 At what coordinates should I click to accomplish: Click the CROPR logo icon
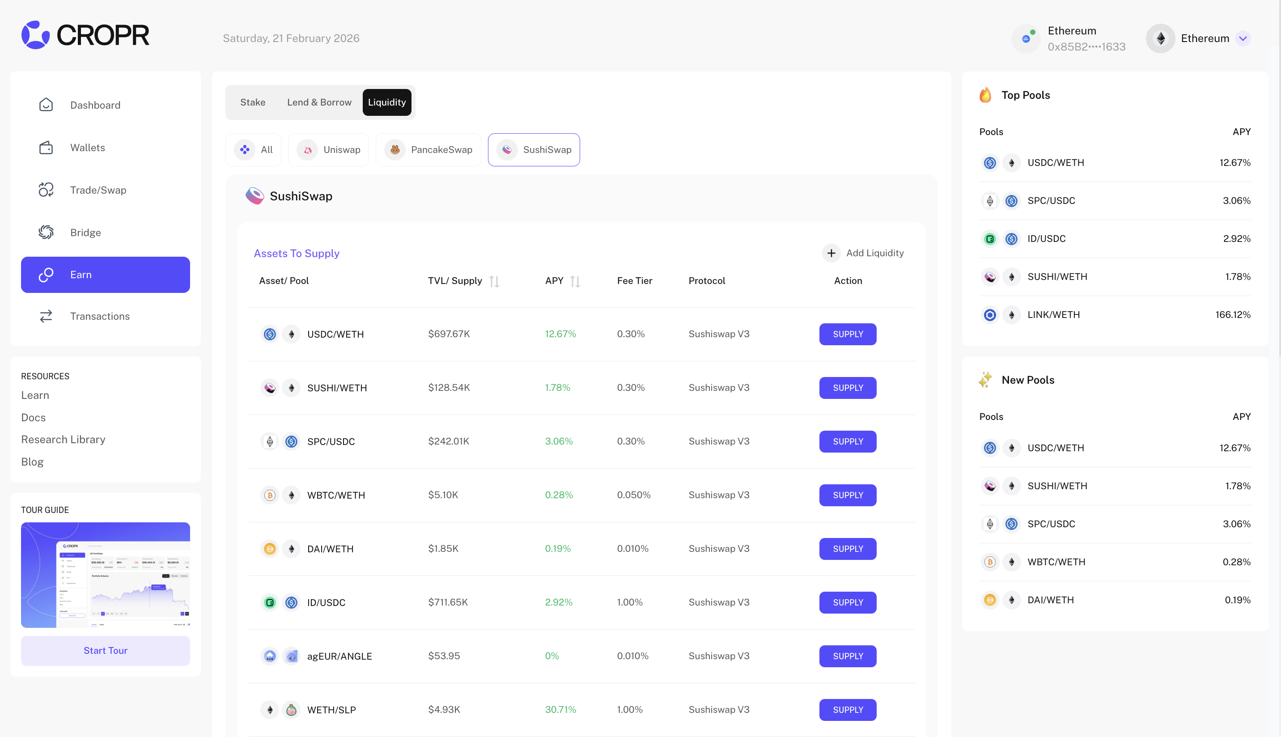(35, 35)
